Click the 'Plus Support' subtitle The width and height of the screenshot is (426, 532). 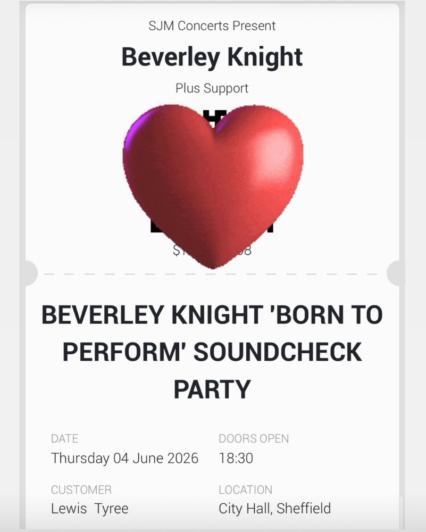click(212, 88)
